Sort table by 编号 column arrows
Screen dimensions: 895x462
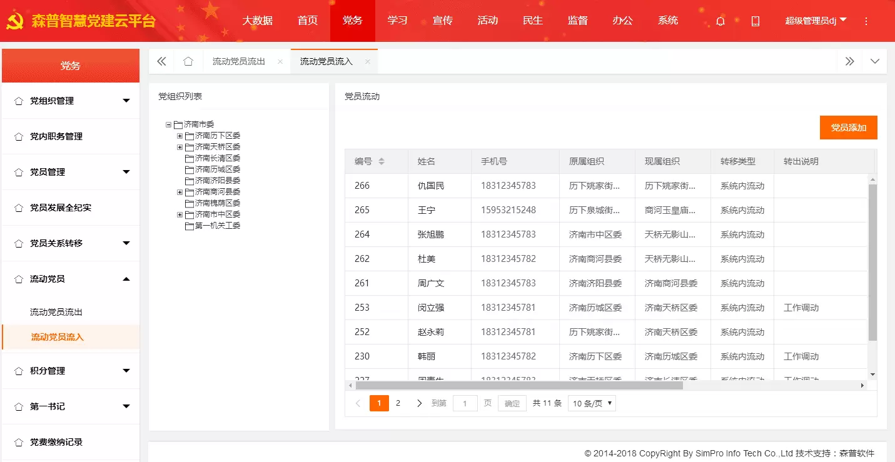[382, 161]
